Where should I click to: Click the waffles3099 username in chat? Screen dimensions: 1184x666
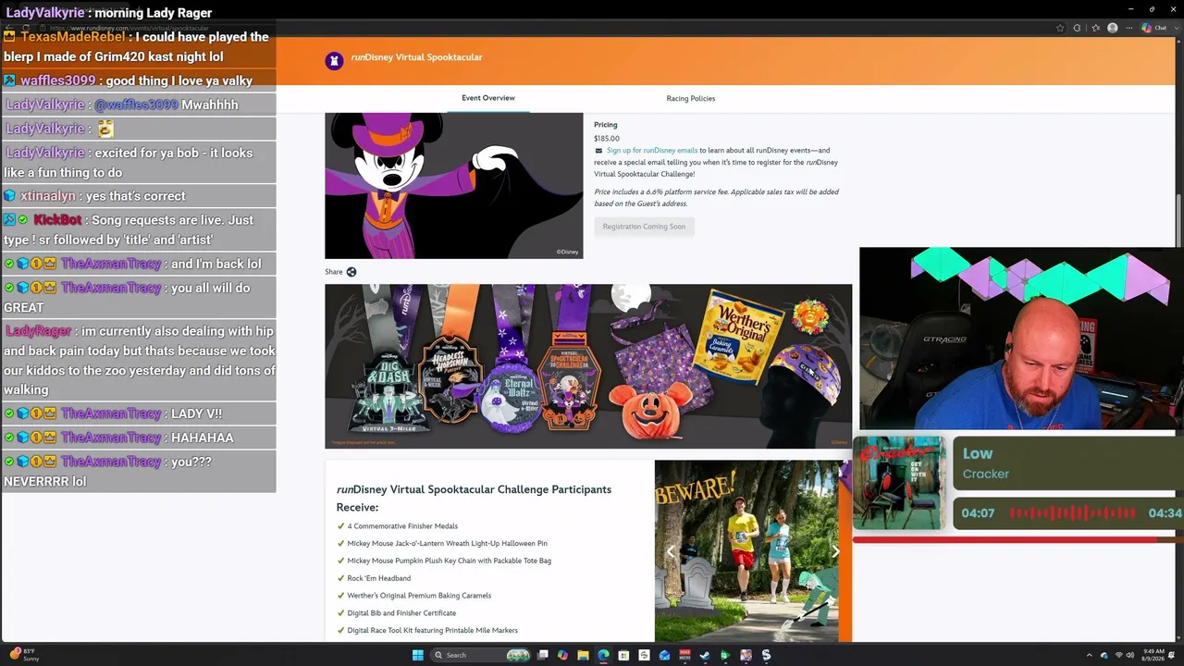(x=57, y=80)
